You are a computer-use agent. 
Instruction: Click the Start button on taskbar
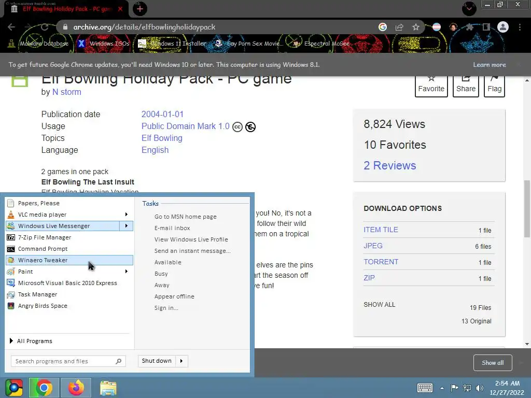(14, 388)
